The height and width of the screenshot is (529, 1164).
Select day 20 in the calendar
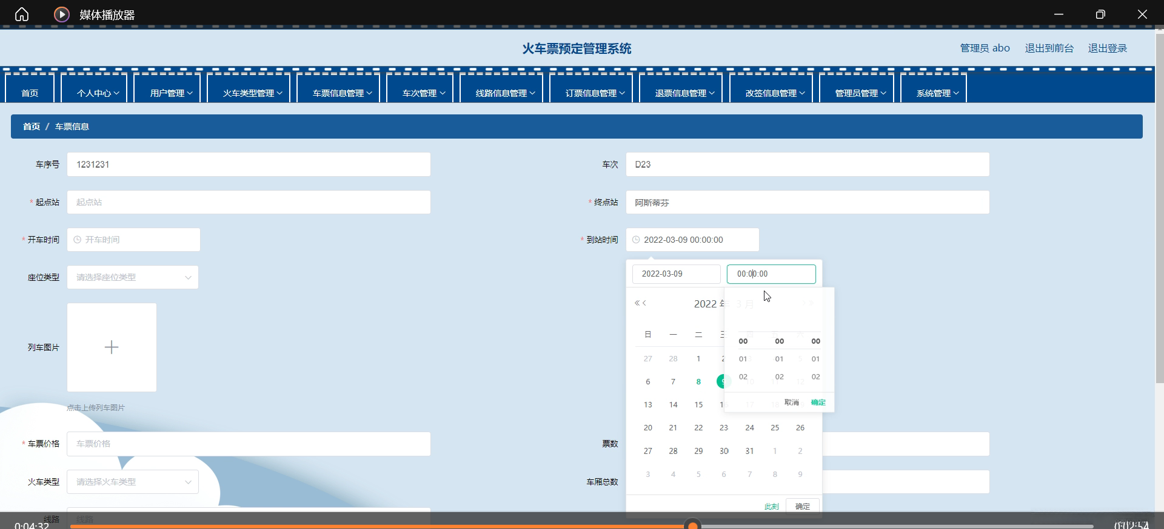coord(648,427)
